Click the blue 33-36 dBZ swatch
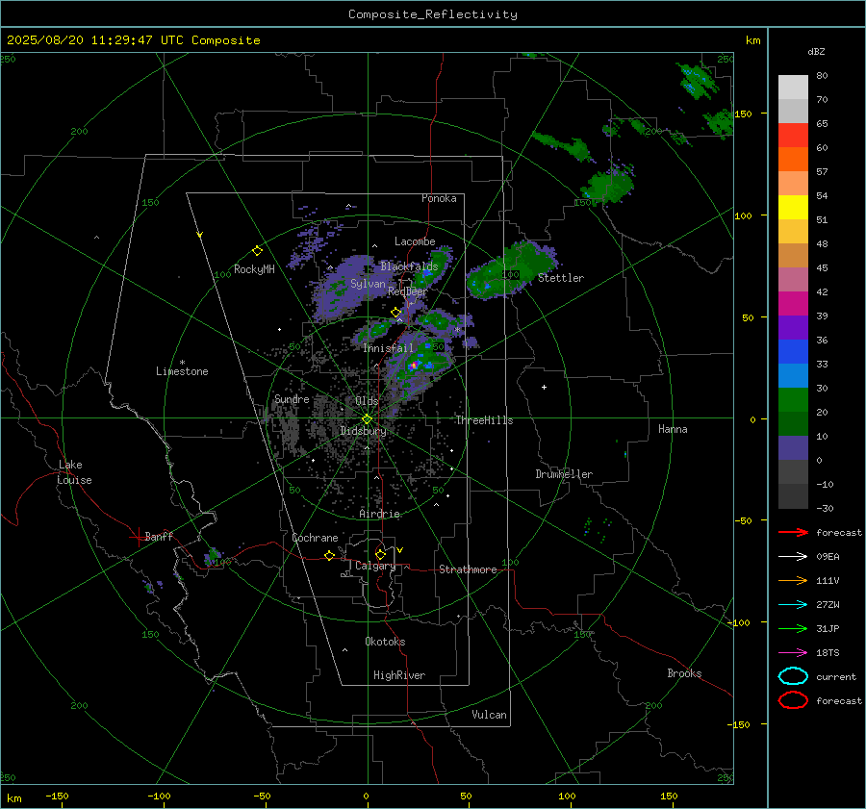 [x=793, y=352]
